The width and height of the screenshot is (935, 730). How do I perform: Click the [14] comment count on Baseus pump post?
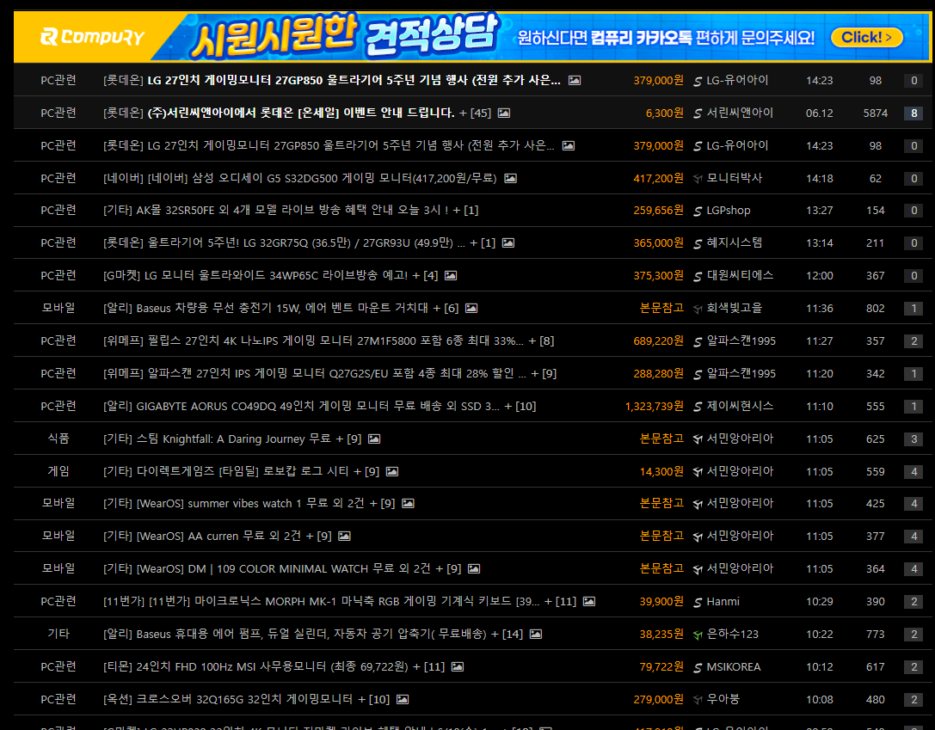tap(513, 634)
